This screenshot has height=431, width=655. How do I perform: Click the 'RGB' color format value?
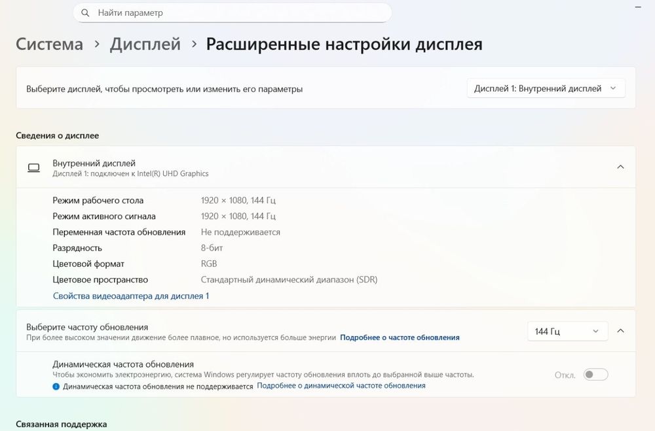[209, 264]
